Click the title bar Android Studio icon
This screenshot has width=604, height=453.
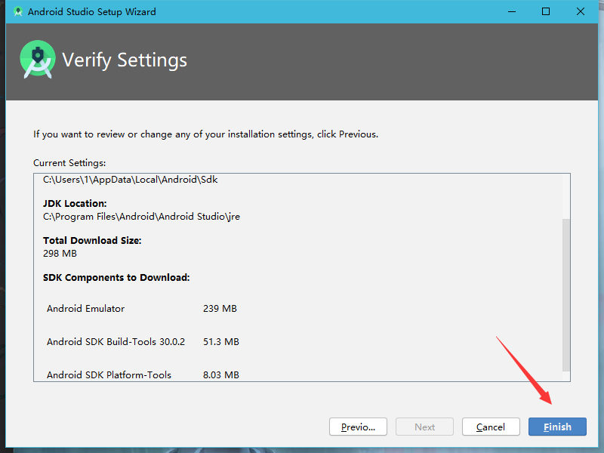[17, 11]
